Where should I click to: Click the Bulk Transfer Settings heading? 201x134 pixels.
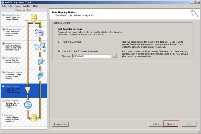[x=70, y=29]
